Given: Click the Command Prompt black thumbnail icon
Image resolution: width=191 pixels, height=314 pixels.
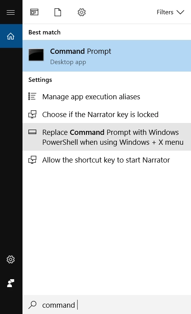Looking at the screenshot, I should [x=36, y=55].
